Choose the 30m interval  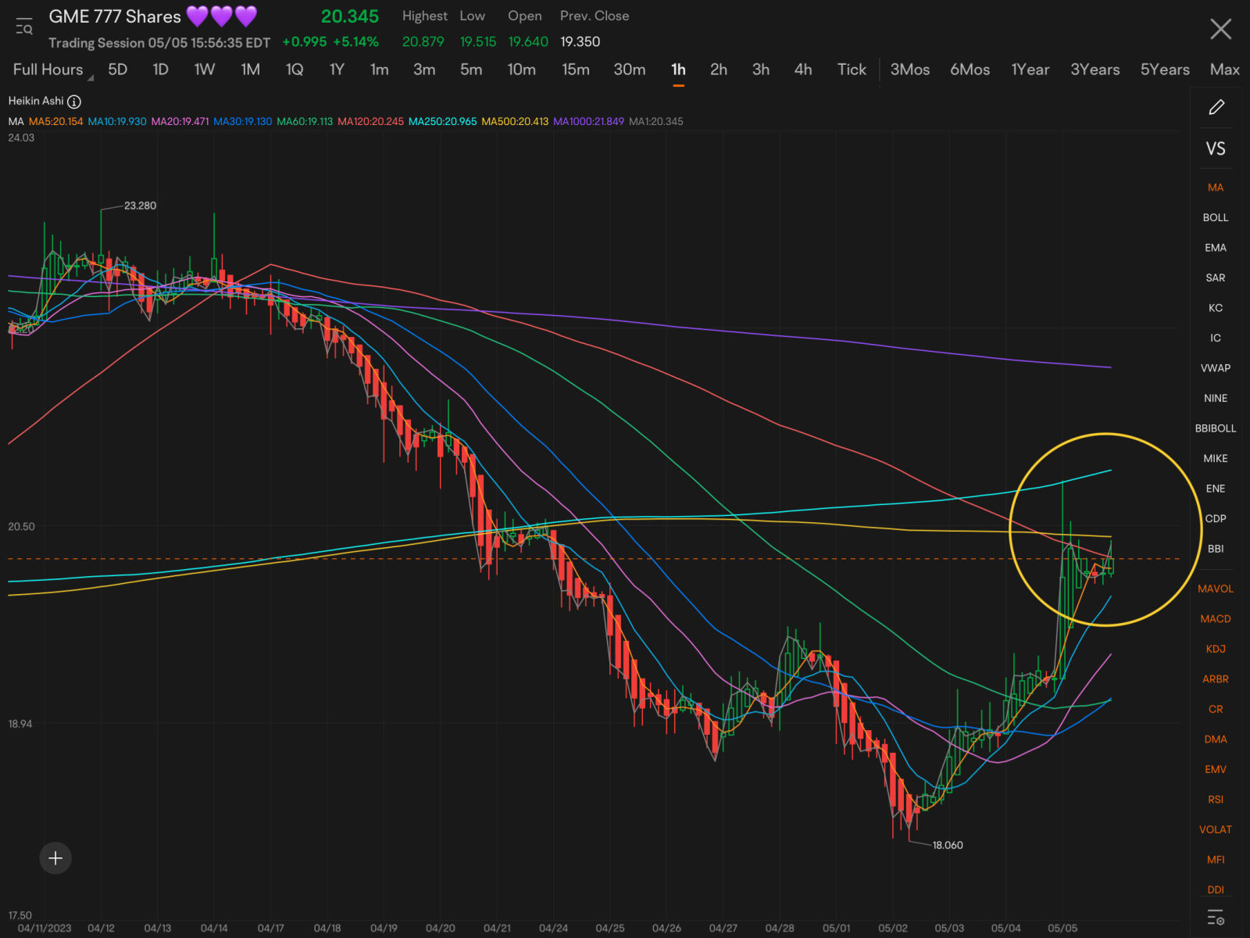pos(630,70)
